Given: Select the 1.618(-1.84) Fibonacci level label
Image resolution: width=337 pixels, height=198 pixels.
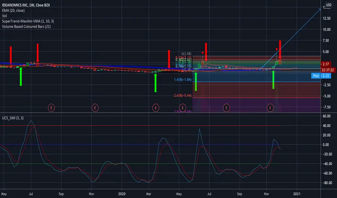Looking at the screenshot, I should pos(183,80).
